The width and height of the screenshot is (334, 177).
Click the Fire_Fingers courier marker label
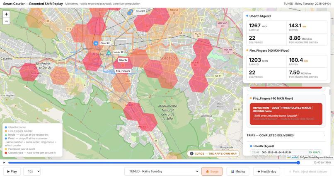click(x=123, y=71)
